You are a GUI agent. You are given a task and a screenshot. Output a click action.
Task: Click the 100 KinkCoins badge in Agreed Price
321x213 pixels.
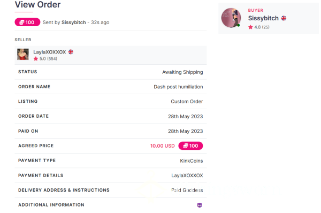point(190,146)
